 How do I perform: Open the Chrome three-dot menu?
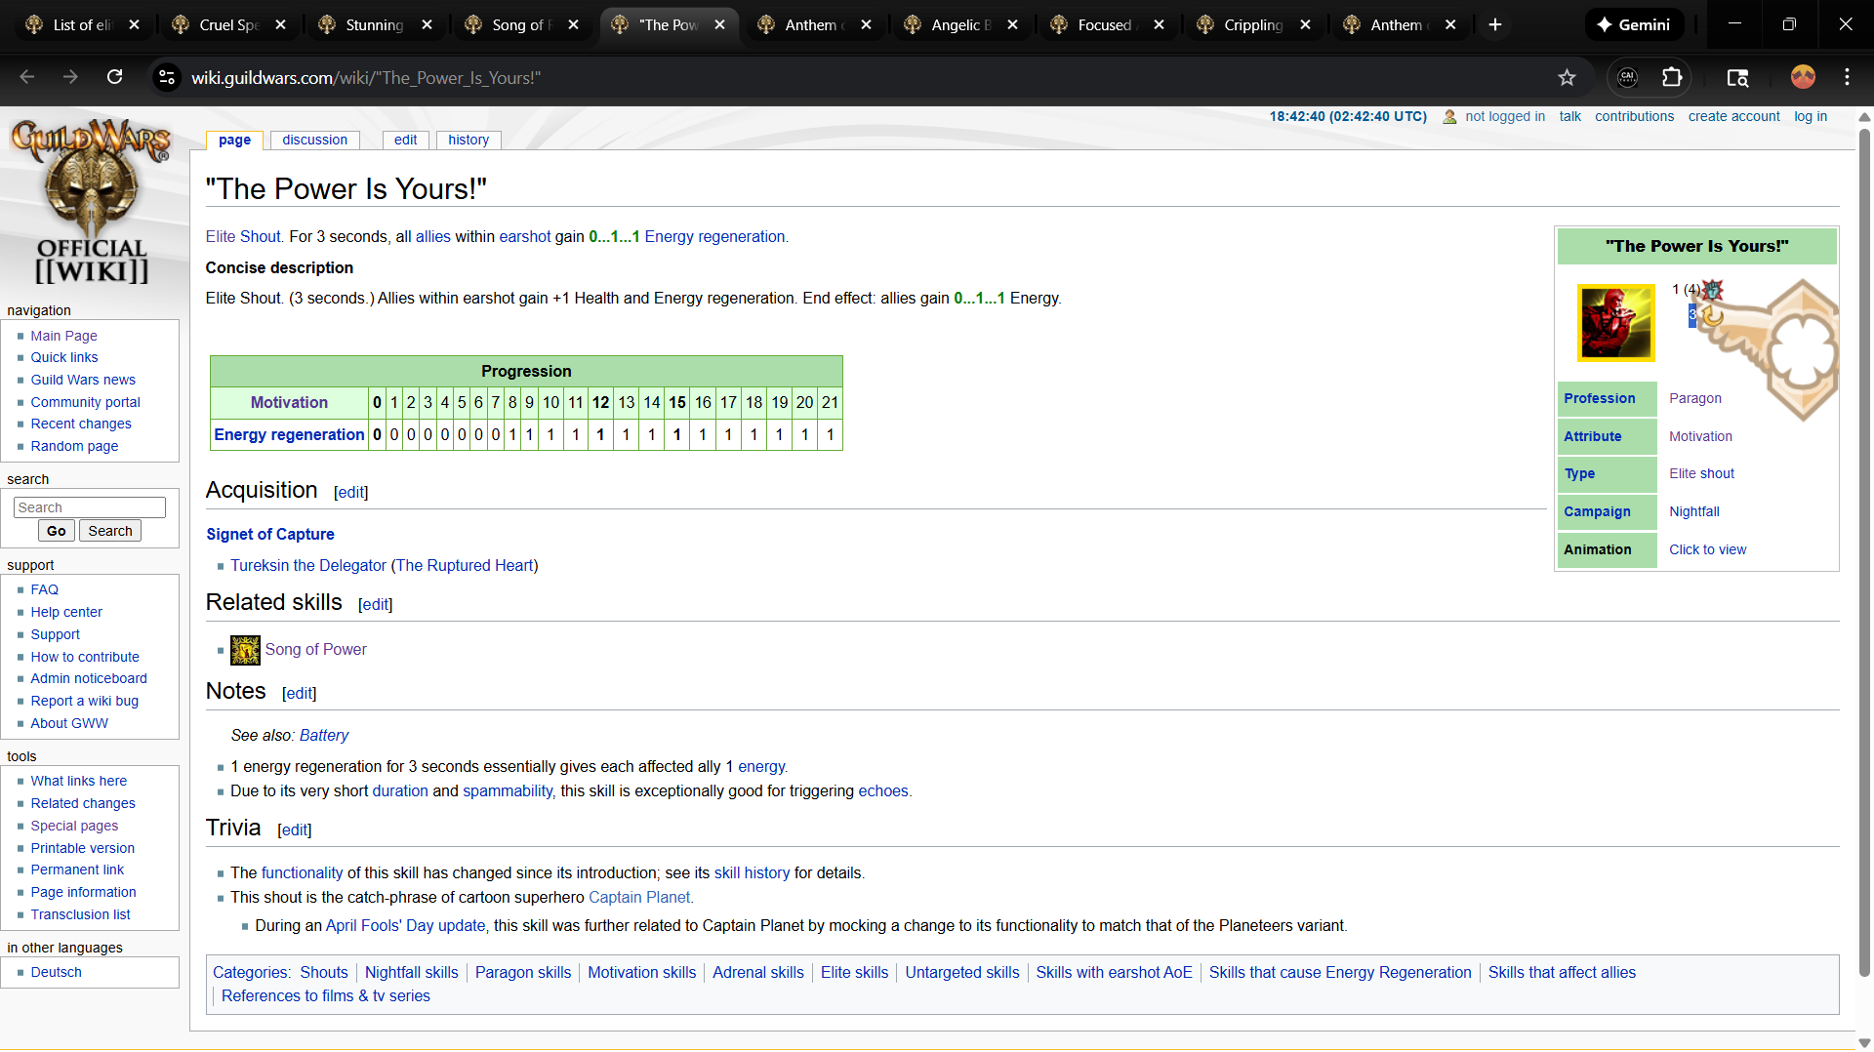tap(1847, 77)
